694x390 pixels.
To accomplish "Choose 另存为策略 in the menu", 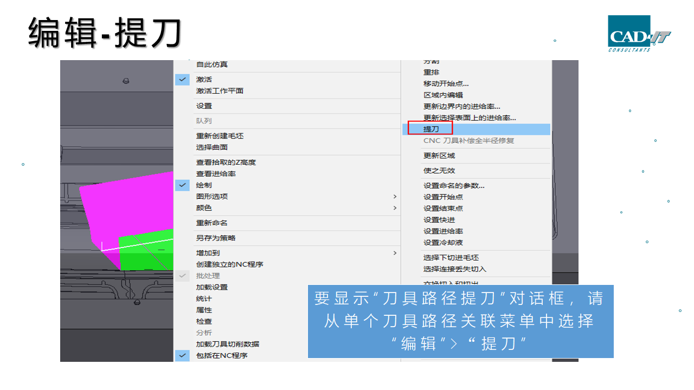I will [216, 238].
